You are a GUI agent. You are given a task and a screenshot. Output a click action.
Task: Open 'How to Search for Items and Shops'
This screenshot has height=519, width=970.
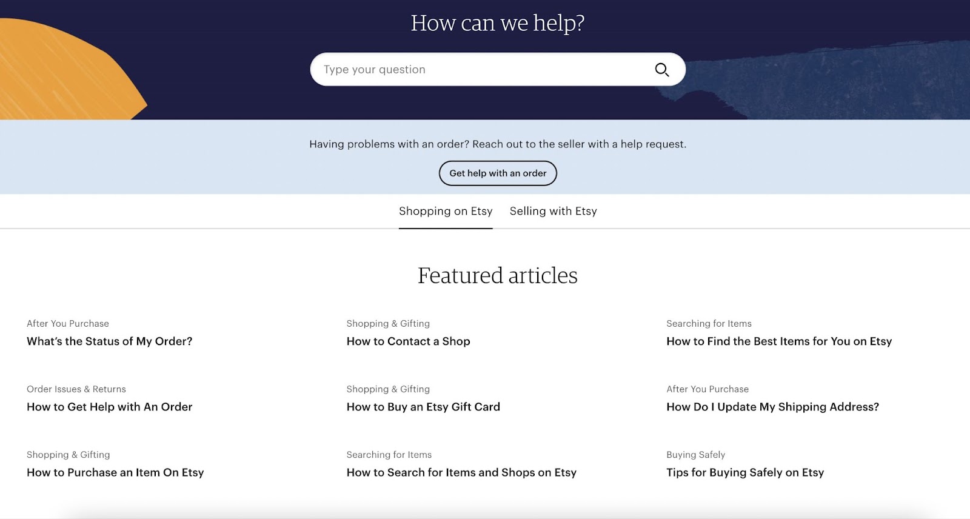(x=461, y=472)
